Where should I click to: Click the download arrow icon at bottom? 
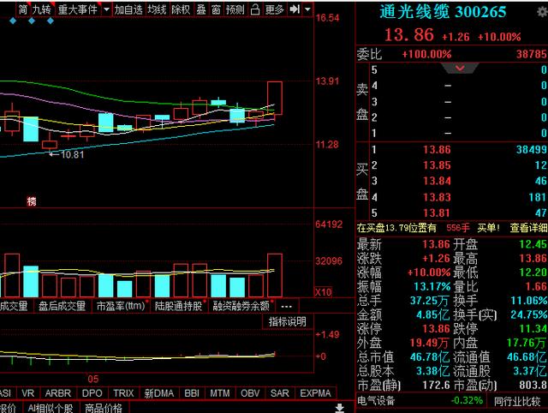coord(339,408)
